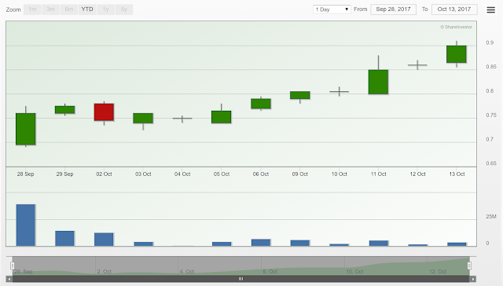Viewport: 503px width, 286px height.
Task: Click the To date field
Action: 454,9
